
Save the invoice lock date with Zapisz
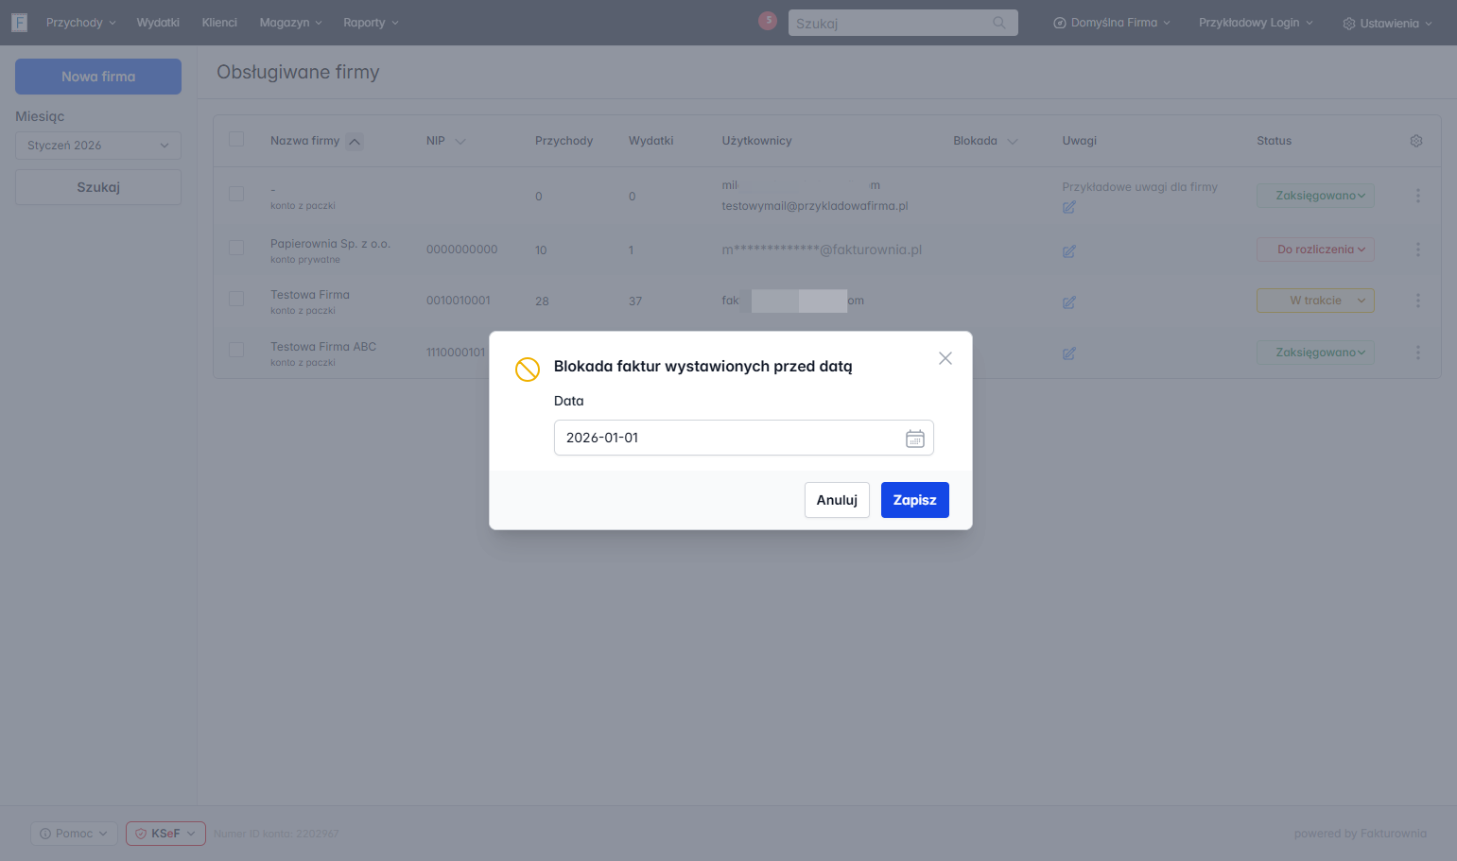914,500
